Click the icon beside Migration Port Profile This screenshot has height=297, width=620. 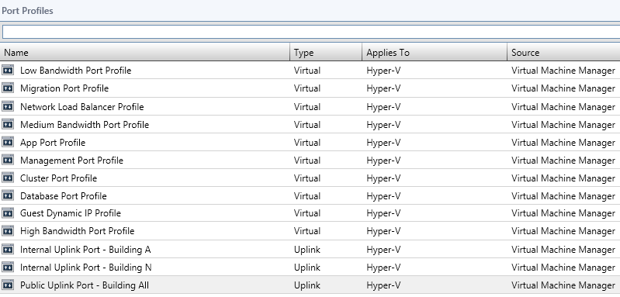(x=8, y=88)
